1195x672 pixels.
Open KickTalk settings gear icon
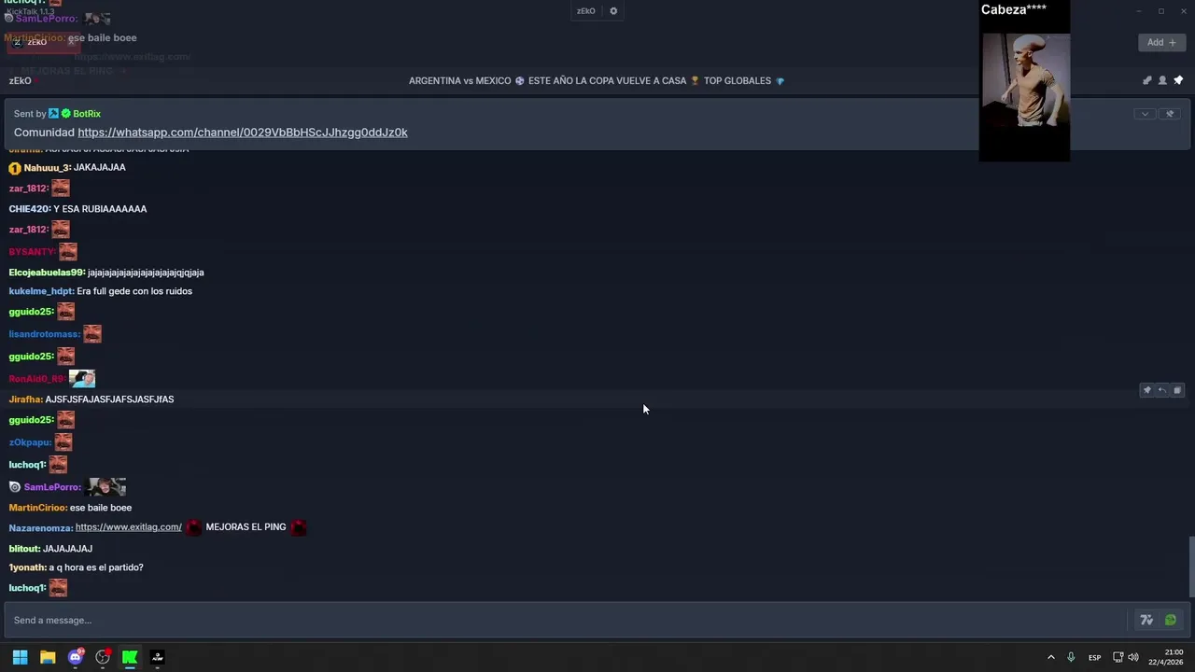pos(613,11)
